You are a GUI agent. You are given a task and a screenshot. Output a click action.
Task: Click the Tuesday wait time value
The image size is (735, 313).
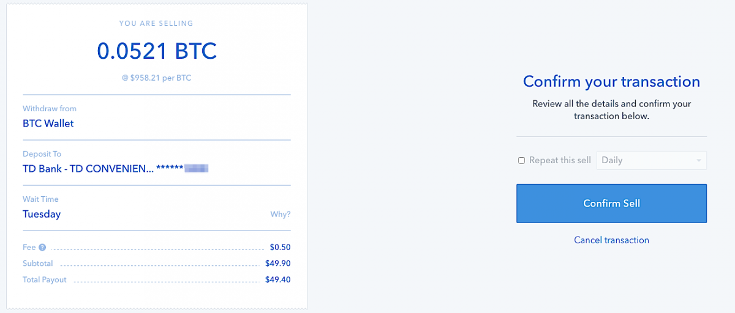(x=42, y=214)
